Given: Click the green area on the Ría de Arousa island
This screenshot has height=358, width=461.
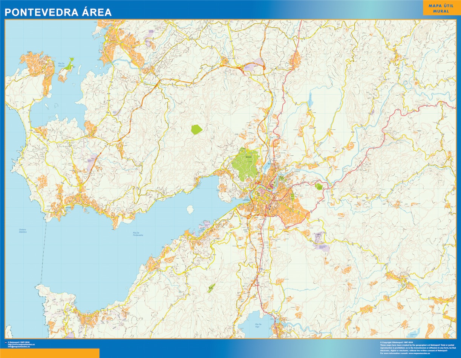Looking at the screenshot, I should point(70,63).
